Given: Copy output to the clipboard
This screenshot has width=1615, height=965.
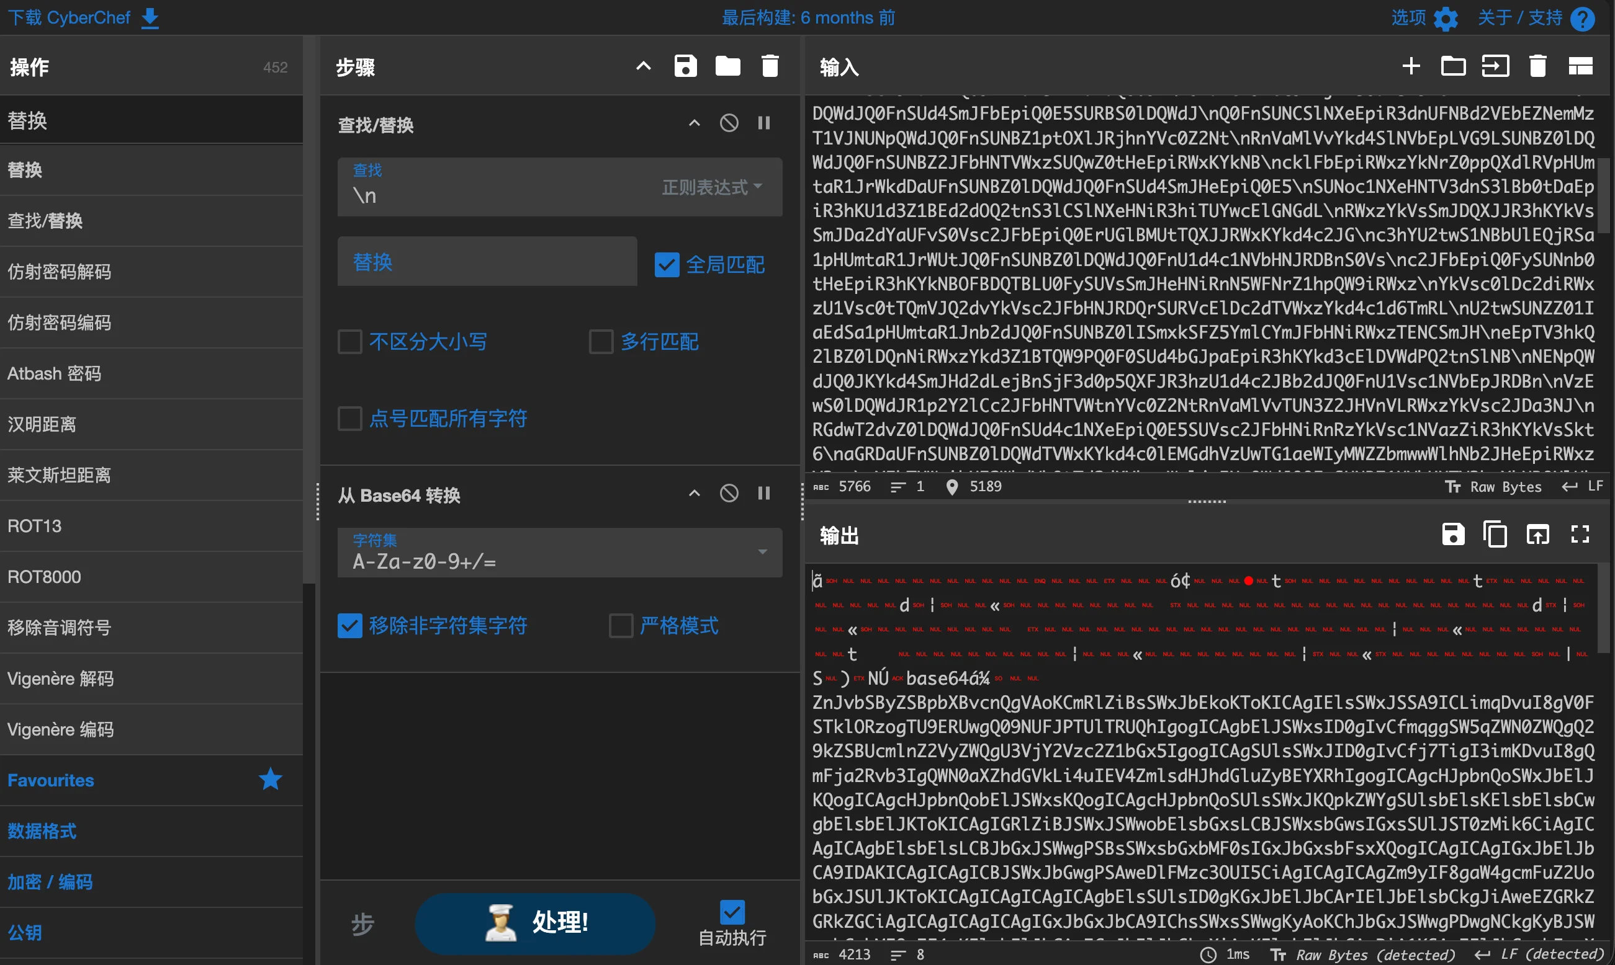Looking at the screenshot, I should pos(1495,535).
